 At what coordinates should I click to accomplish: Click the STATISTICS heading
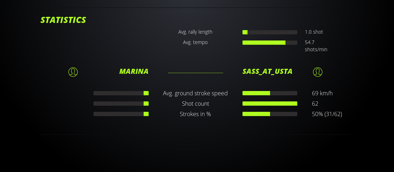tap(63, 20)
